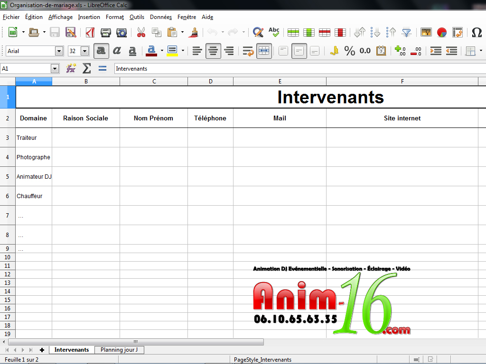Open the Function Wizard fx icon
The height and width of the screenshot is (364, 486).
[x=71, y=68]
